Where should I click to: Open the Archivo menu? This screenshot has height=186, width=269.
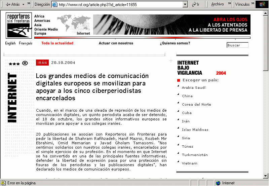[217, 4]
